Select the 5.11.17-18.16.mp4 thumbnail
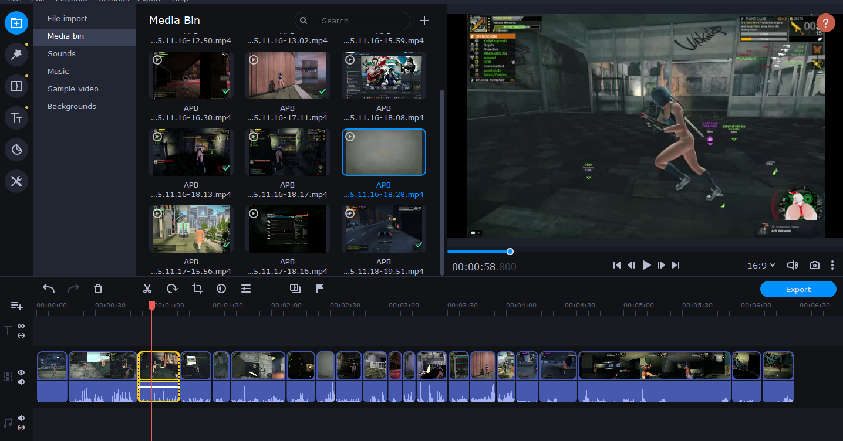The width and height of the screenshot is (843, 441). click(287, 229)
